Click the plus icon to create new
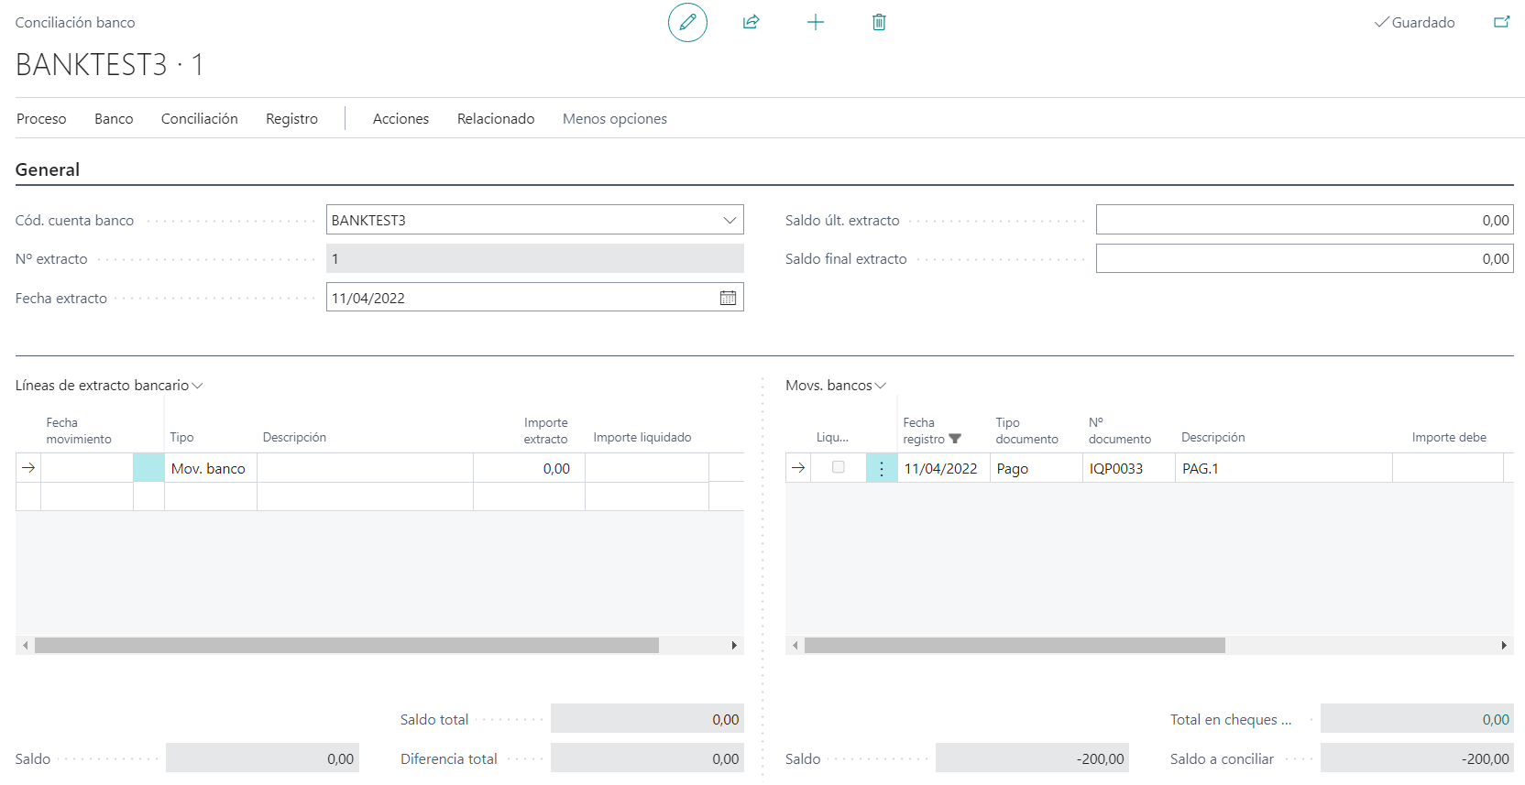1525x785 pixels. click(x=816, y=22)
